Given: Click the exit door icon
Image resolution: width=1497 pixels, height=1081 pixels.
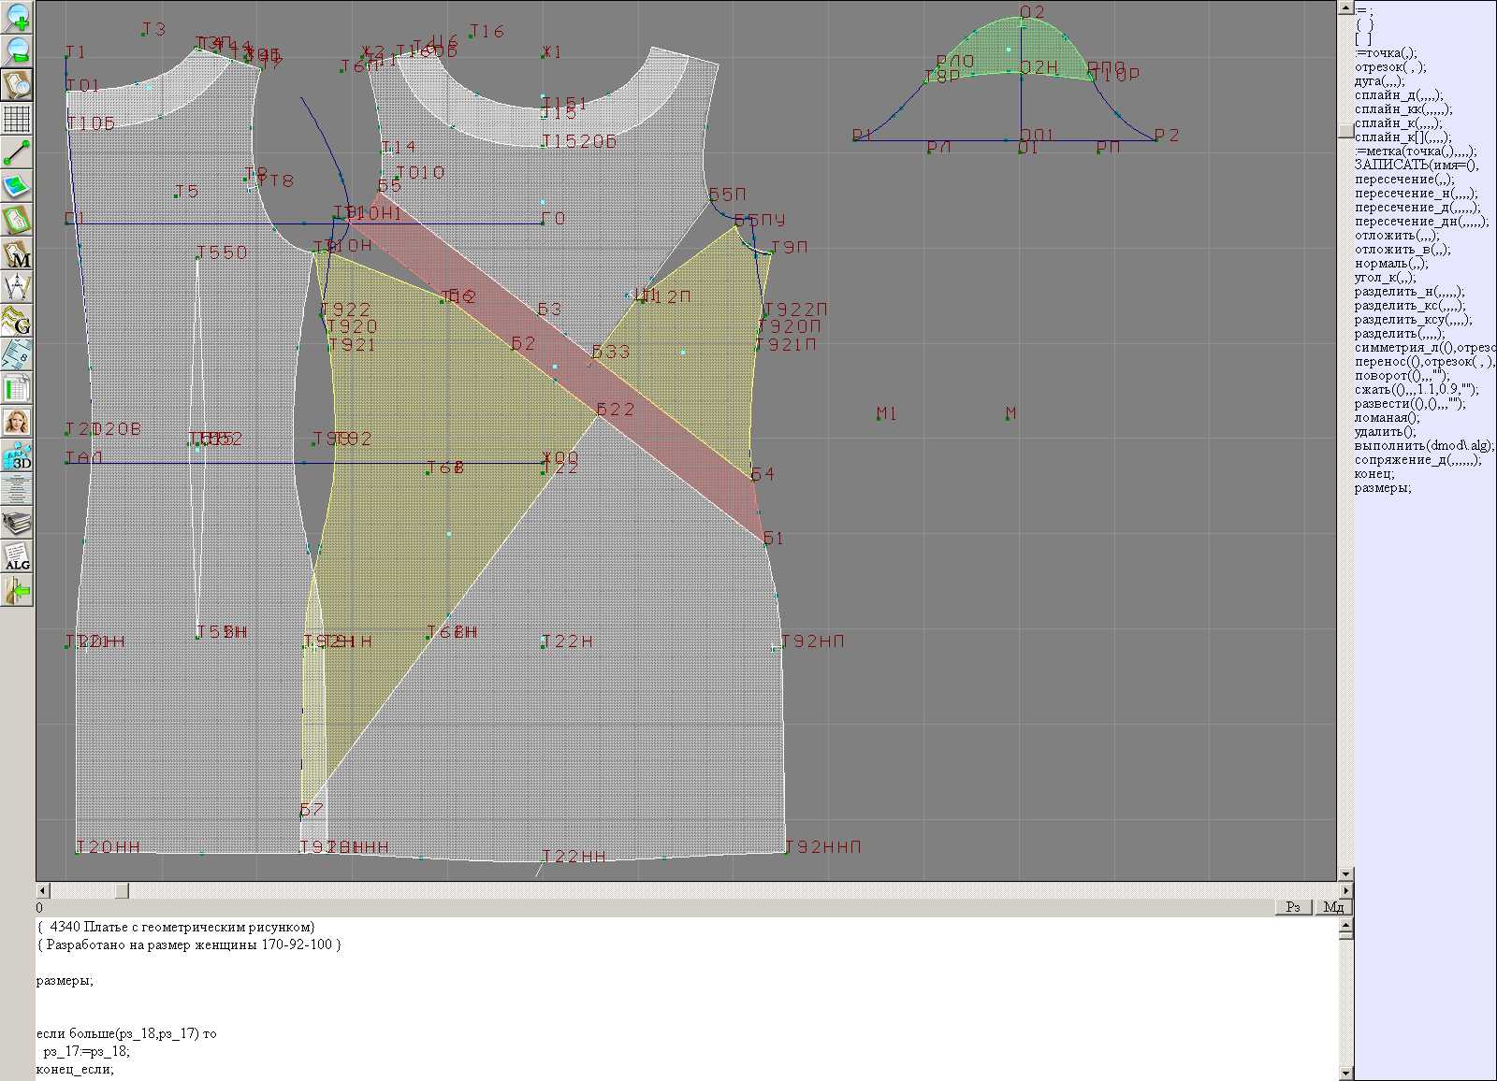Looking at the screenshot, I should (17, 591).
